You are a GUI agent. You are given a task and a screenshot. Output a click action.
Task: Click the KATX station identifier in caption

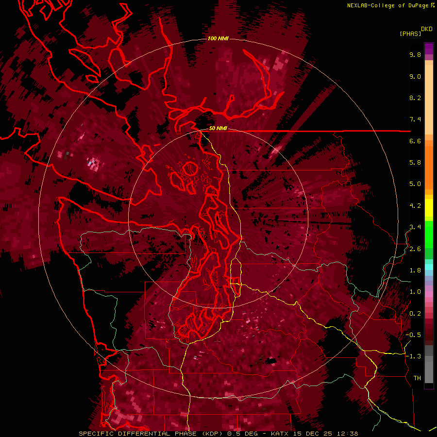[280, 434]
